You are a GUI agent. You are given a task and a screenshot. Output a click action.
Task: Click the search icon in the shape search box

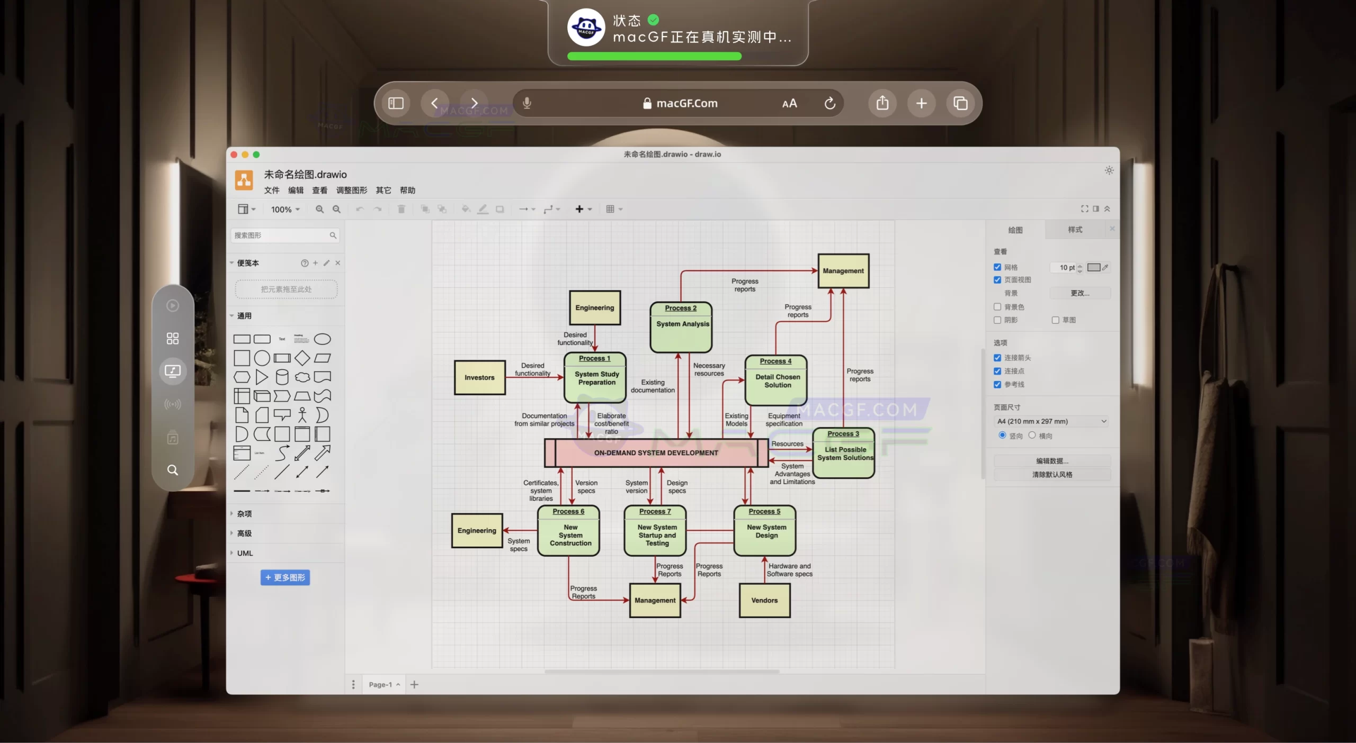click(333, 235)
